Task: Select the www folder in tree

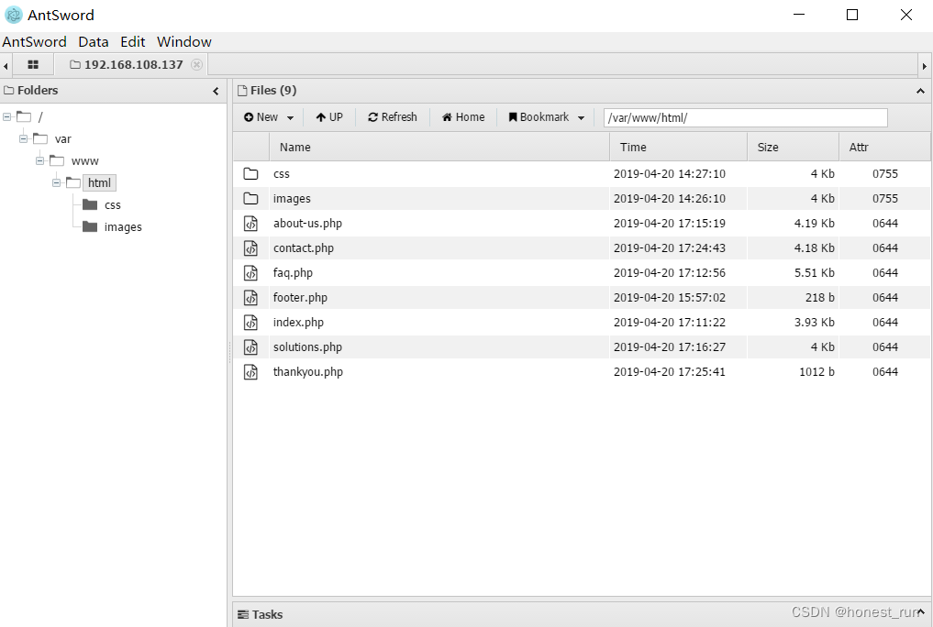Action: tap(85, 161)
